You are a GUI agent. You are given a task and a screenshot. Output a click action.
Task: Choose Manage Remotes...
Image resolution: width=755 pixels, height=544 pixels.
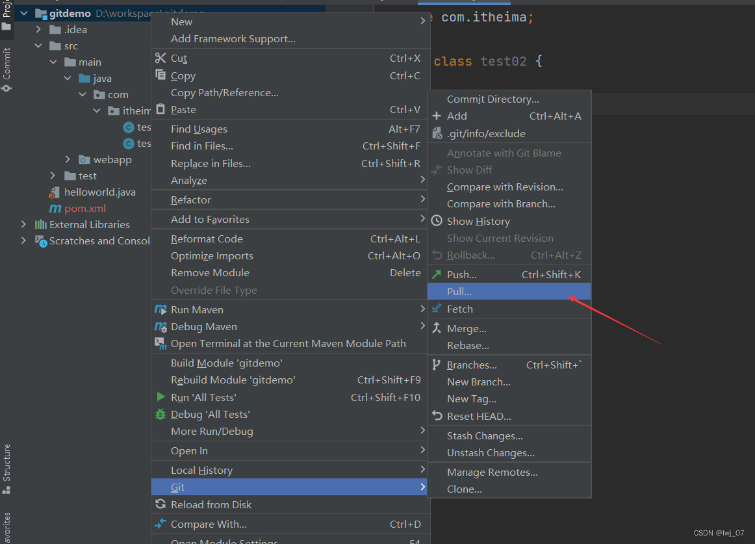[x=509, y=473]
